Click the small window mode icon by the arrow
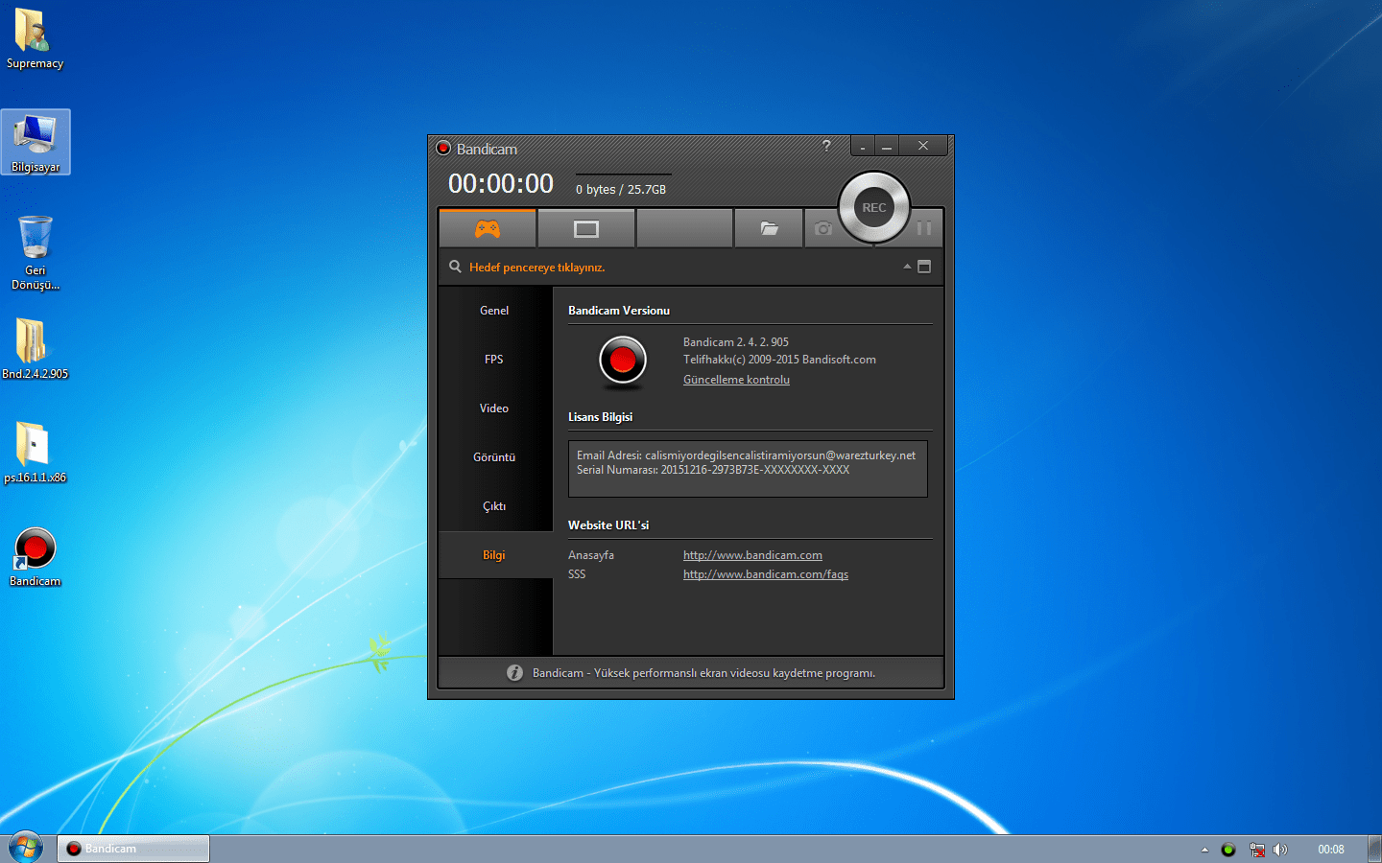This screenshot has height=863, width=1382. (924, 267)
